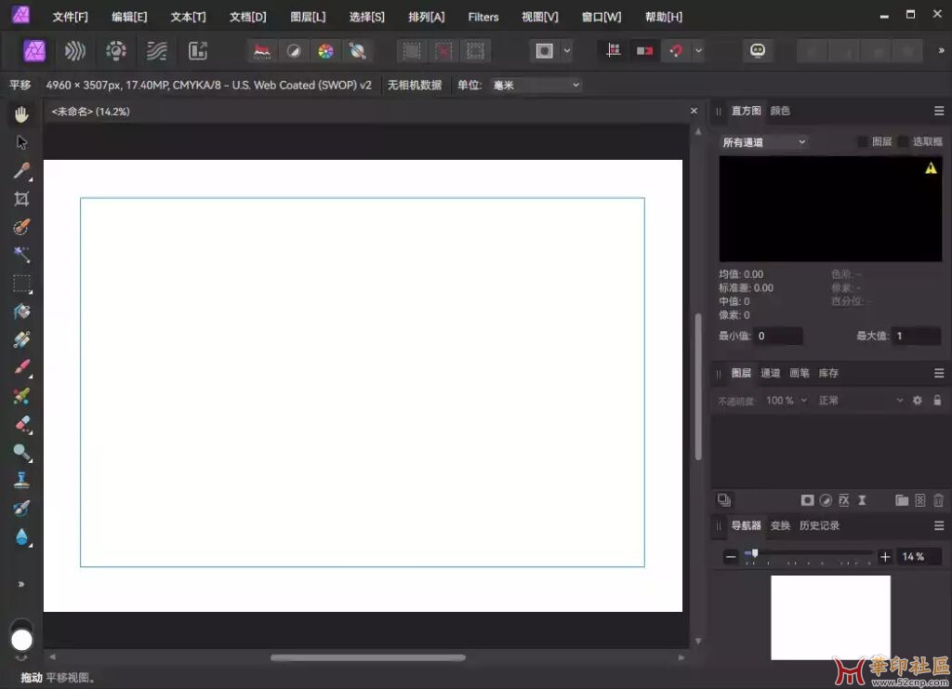This screenshot has width=952, height=689.
Task: Select the Colour Picker eyedropper tool
Action: click(21, 171)
